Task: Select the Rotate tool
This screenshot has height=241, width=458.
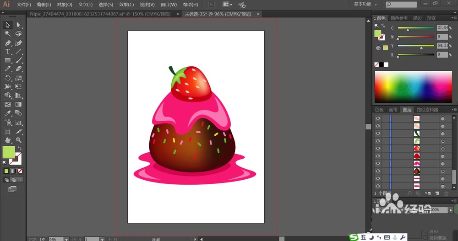Action: (x=8, y=78)
